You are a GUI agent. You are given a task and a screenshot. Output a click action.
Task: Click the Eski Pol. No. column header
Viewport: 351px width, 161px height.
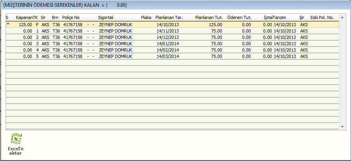coord(322,18)
